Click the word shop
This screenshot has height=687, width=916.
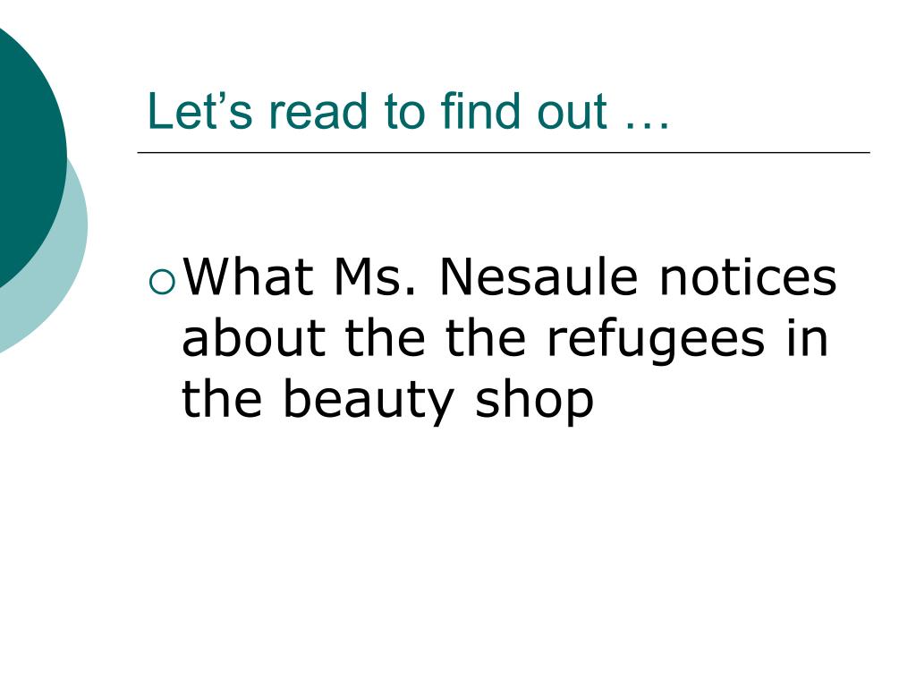pos(534,402)
